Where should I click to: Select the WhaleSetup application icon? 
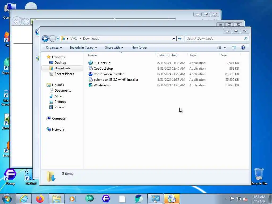tap(91, 85)
